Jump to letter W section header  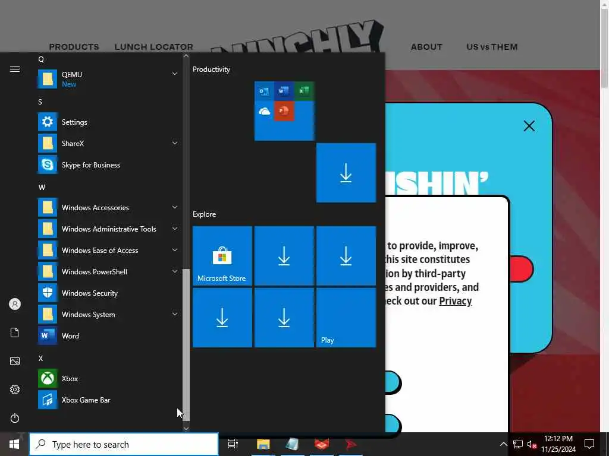[42, 187]
